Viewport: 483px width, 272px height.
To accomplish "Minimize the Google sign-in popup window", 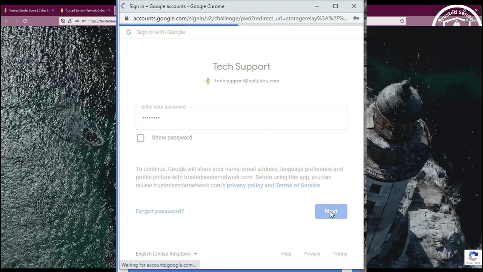I will tap(317, 6).
